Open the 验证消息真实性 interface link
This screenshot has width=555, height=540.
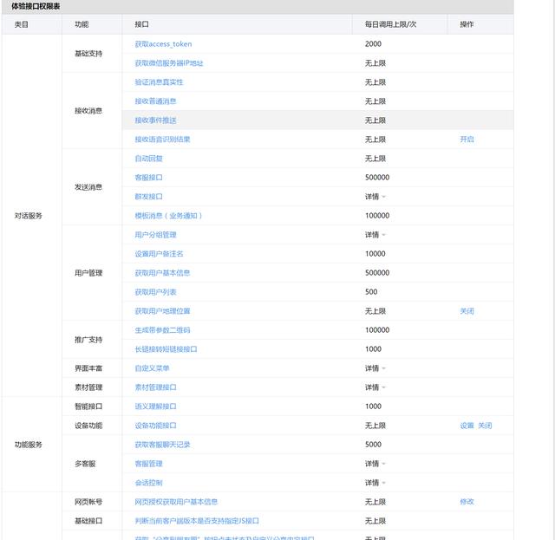coord(159,82)
